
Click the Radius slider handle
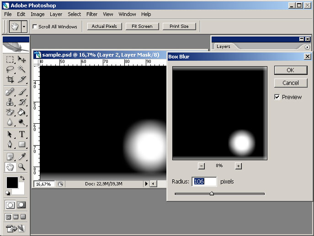(x=212, y=194)
